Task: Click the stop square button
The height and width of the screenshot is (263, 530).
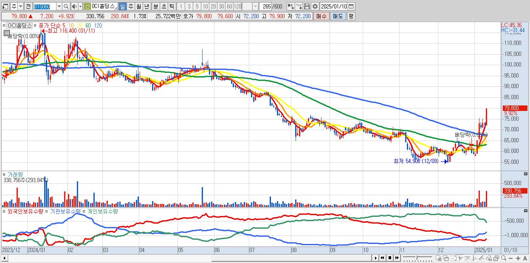Action: 390,258
